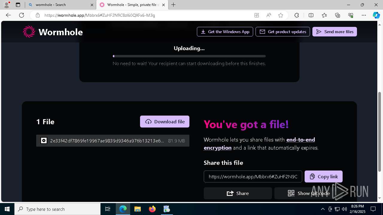Click Get the Windows App button
This screenshot has width=383, height=215.
pos(225,32)
